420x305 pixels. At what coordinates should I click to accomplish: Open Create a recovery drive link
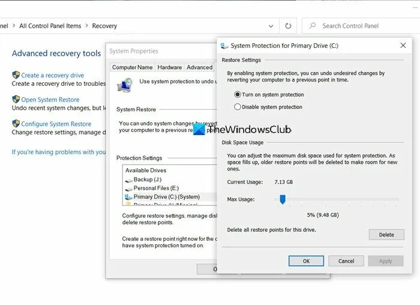pyautogui.click(x=53, y=75)
